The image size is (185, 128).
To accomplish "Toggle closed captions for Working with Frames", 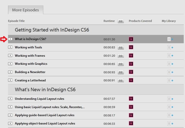I will pyautogui.click(x=121, y=56).
